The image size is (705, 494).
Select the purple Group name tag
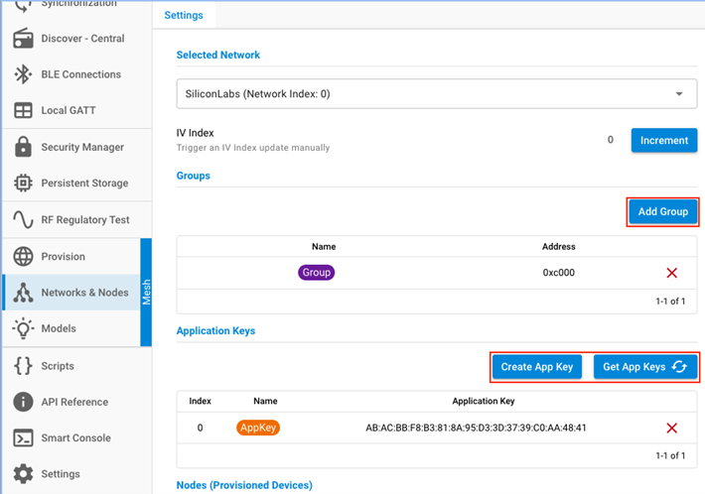click(x=317, y=273)
